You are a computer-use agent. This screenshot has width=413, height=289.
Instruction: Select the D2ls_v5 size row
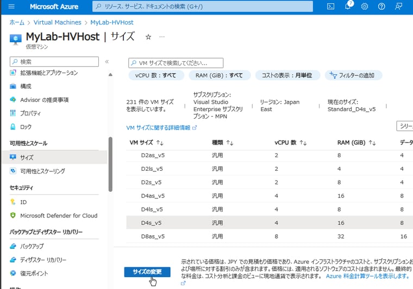(x=270, y=169)
